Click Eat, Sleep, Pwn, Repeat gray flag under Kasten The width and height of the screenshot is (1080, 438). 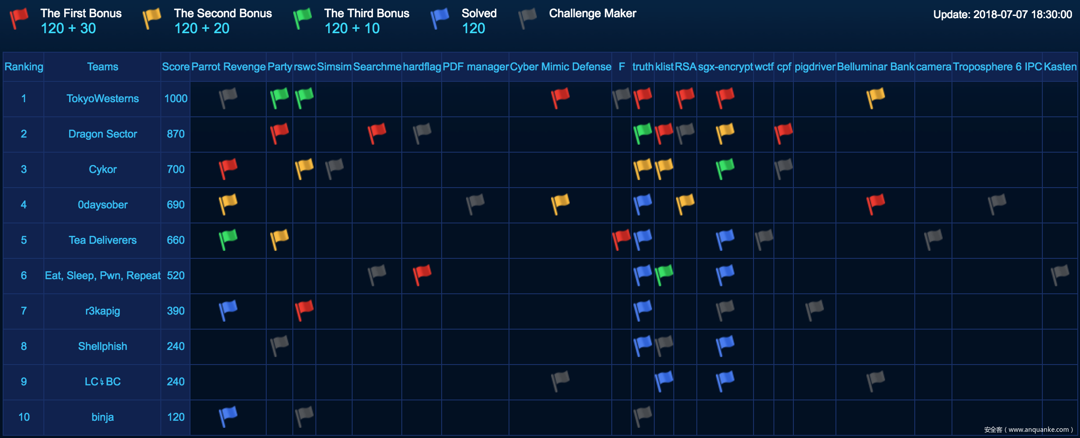click(x=1060, y=275)
